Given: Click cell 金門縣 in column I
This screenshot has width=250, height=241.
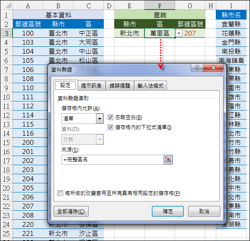Looking at the screenshot, I should tap(231, 42).
